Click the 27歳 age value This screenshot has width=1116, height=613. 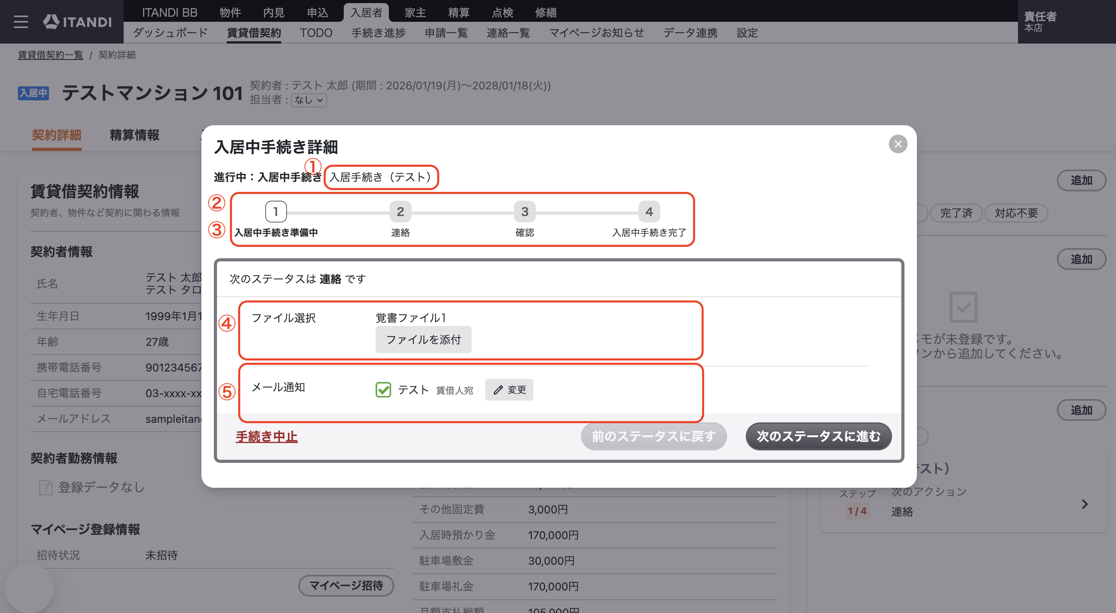point(157,342)
